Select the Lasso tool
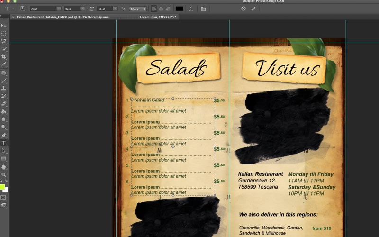 (x=4, y=41)
